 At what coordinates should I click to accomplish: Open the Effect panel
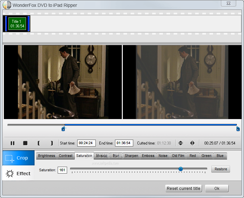pyautogui.click(x=18, y=173)
